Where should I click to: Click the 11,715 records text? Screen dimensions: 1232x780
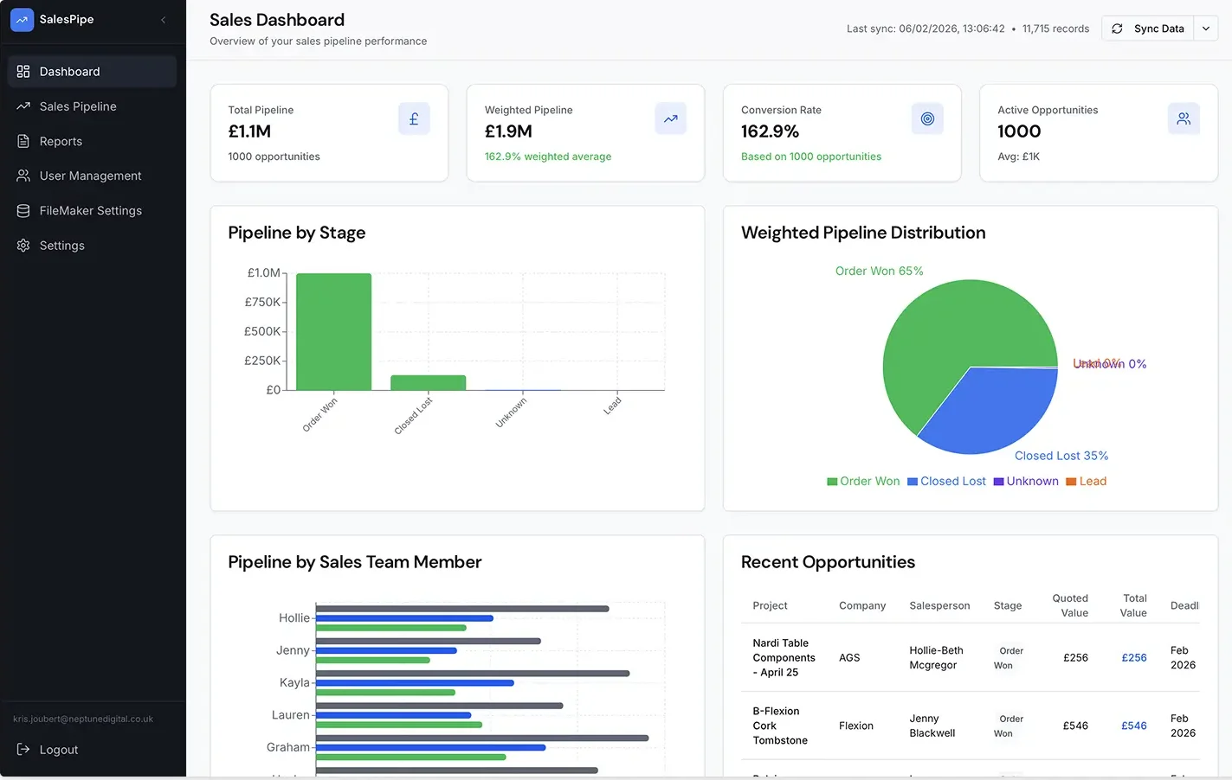pos(1055,29)
